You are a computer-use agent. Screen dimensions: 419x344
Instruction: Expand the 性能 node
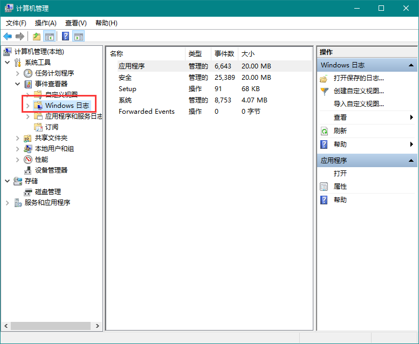(18, 160)
